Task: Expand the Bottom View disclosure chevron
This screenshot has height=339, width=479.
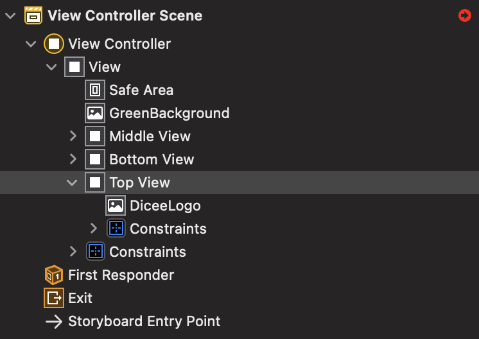Action: 73,159
